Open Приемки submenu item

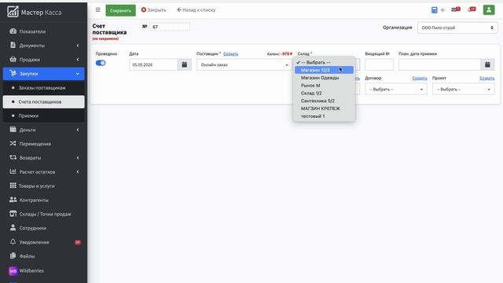pyautogui.click(x=44, y=116)
